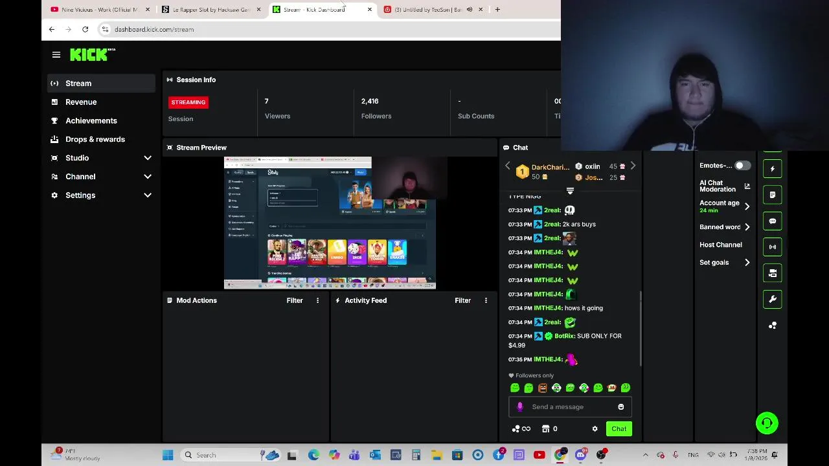Select Stream in the sidebar

(x=101, y=83)
